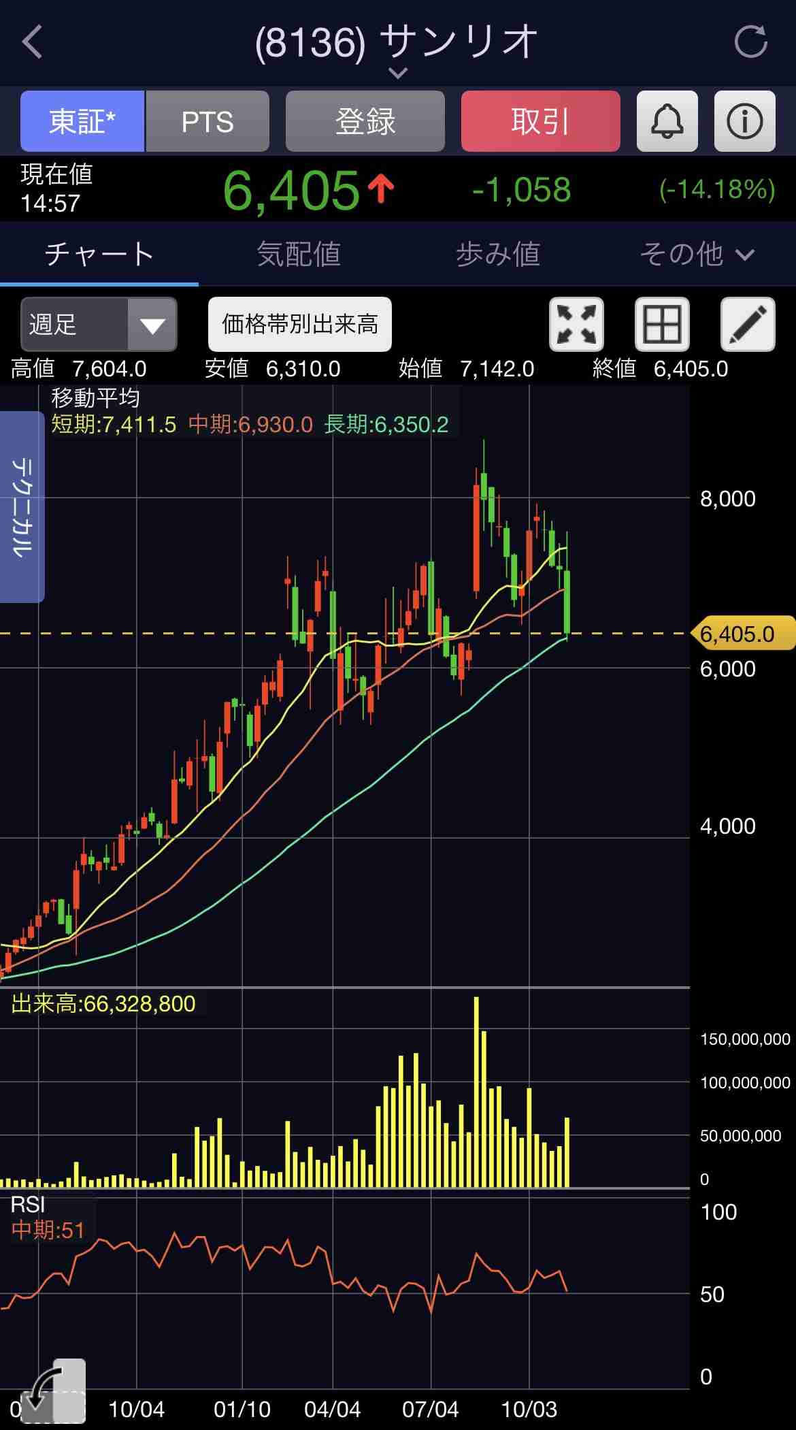Tap the 移動平均 indicator label

tap(95, 397)
